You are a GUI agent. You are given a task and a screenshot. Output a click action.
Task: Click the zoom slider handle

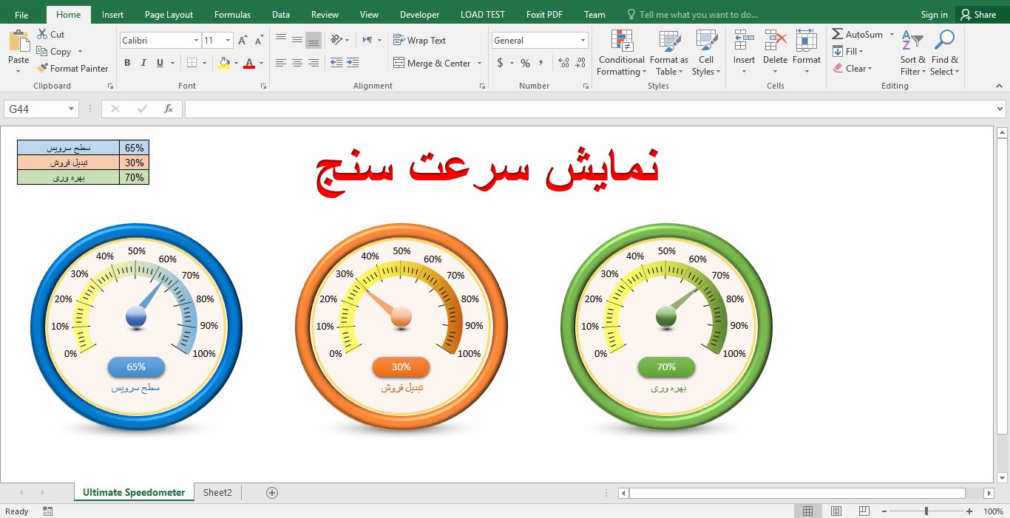click(x=926, y=511)
